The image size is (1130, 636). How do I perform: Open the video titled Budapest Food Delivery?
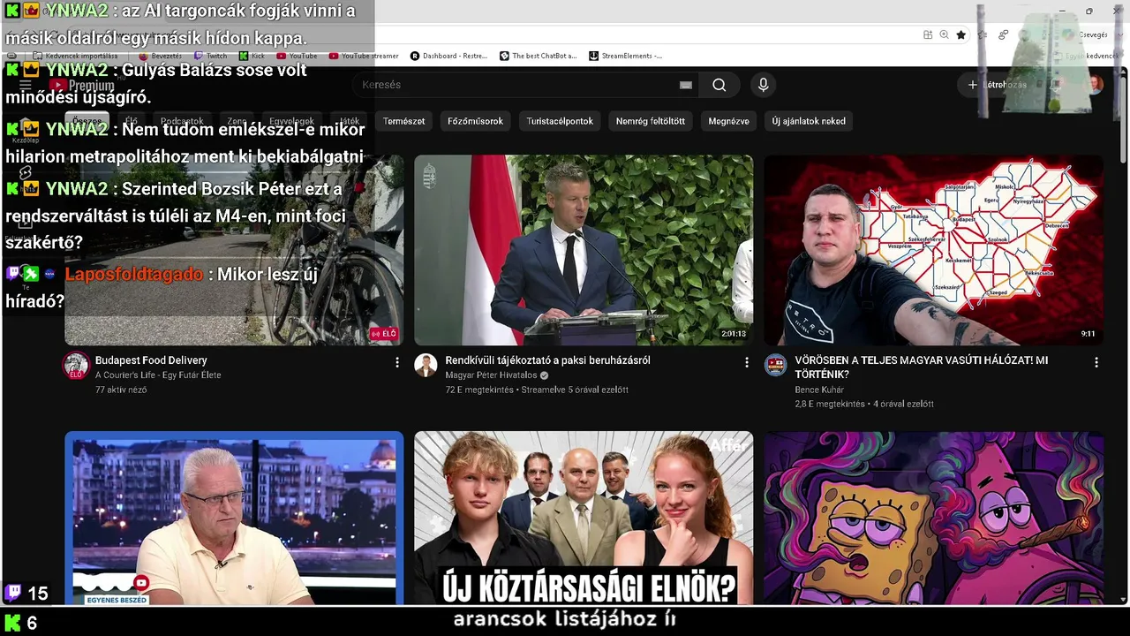151,360
